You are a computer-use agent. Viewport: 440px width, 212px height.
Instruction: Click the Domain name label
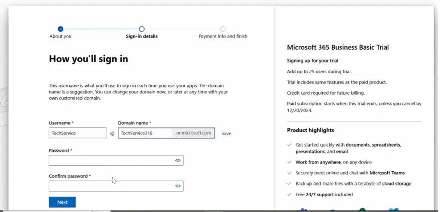point(132,123)
